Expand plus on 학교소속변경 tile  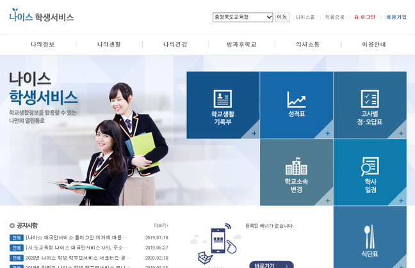[328, 201]
